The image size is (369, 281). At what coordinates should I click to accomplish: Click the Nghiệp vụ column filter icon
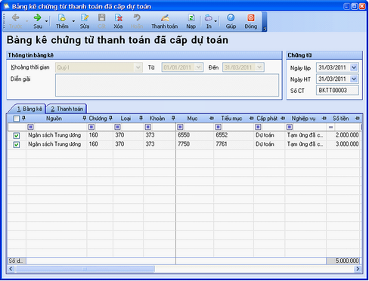tap(290, 127)
